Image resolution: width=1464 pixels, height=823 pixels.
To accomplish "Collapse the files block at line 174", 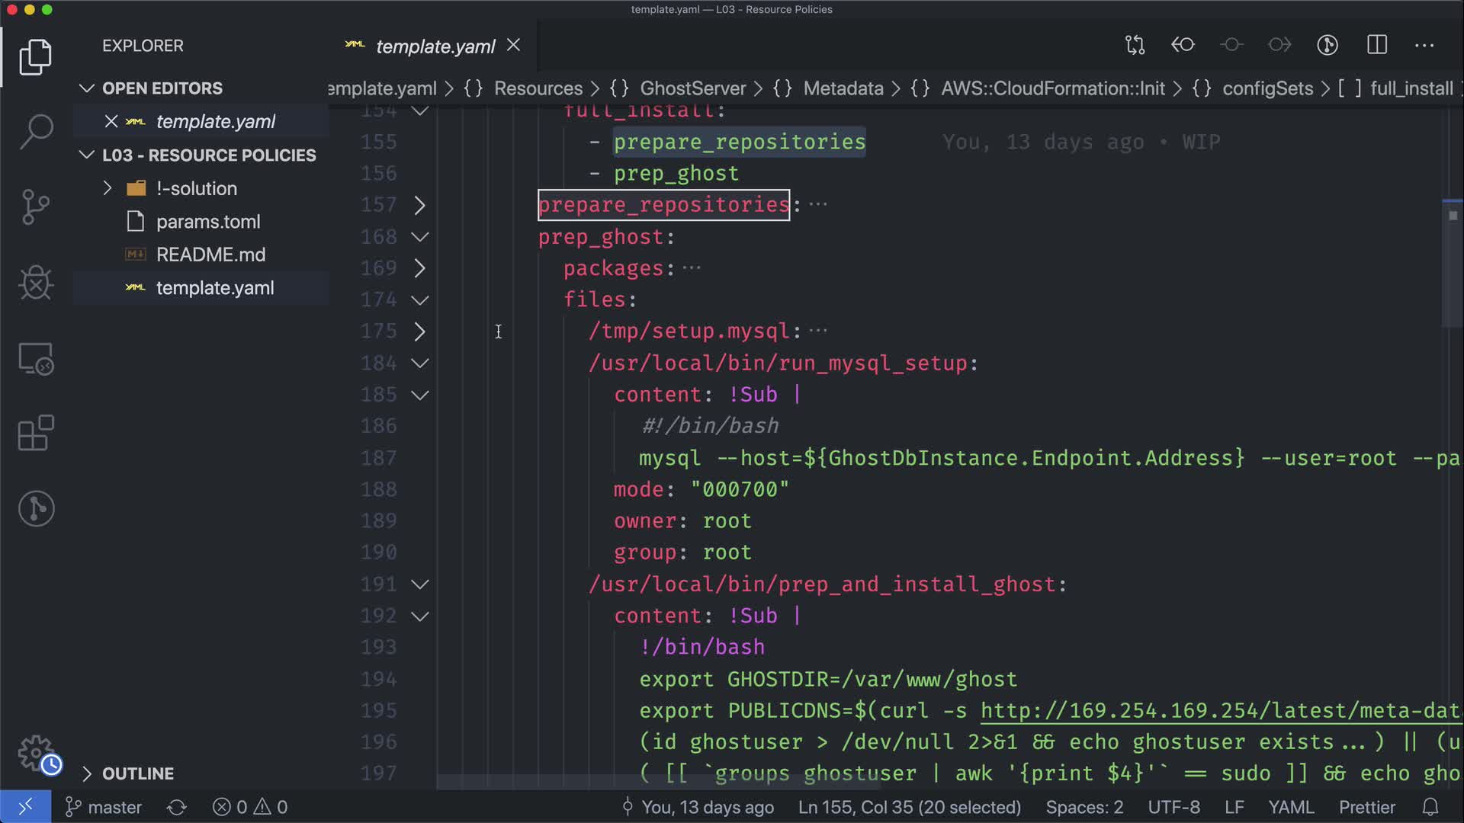I will pyautogui.click(x=419, y=299).
